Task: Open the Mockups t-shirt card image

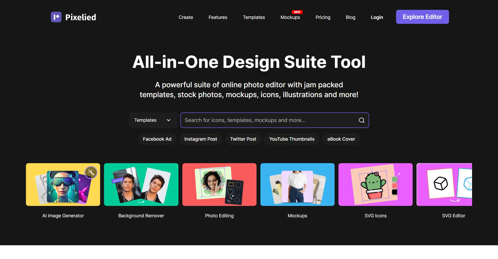Action: tap(297, 184)
